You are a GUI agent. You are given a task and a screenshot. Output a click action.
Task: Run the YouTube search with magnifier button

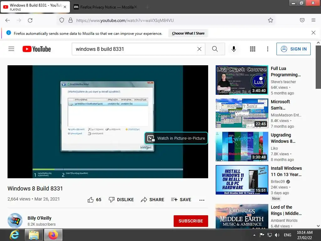[x=215, y=49]
